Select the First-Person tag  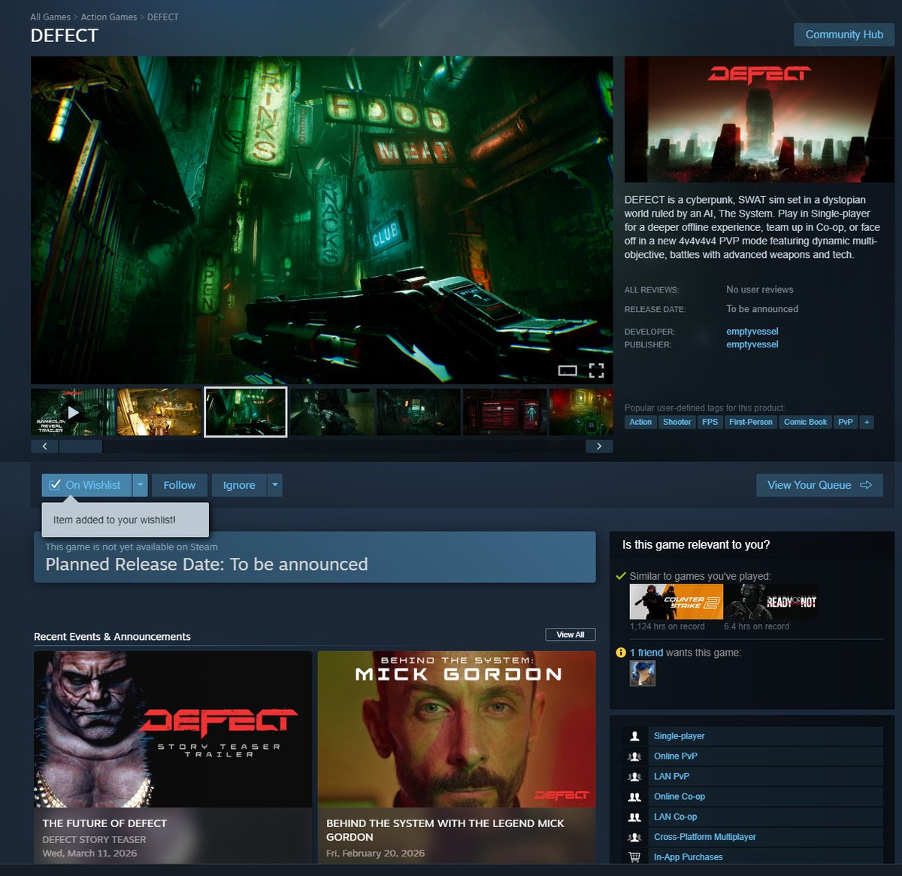750,422
